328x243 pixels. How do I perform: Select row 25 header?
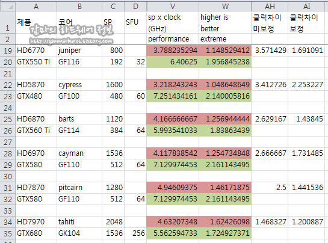coord(8,119)
